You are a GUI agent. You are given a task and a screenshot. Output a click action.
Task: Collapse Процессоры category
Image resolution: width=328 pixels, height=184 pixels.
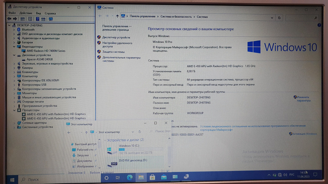click(x=14, y=110)
